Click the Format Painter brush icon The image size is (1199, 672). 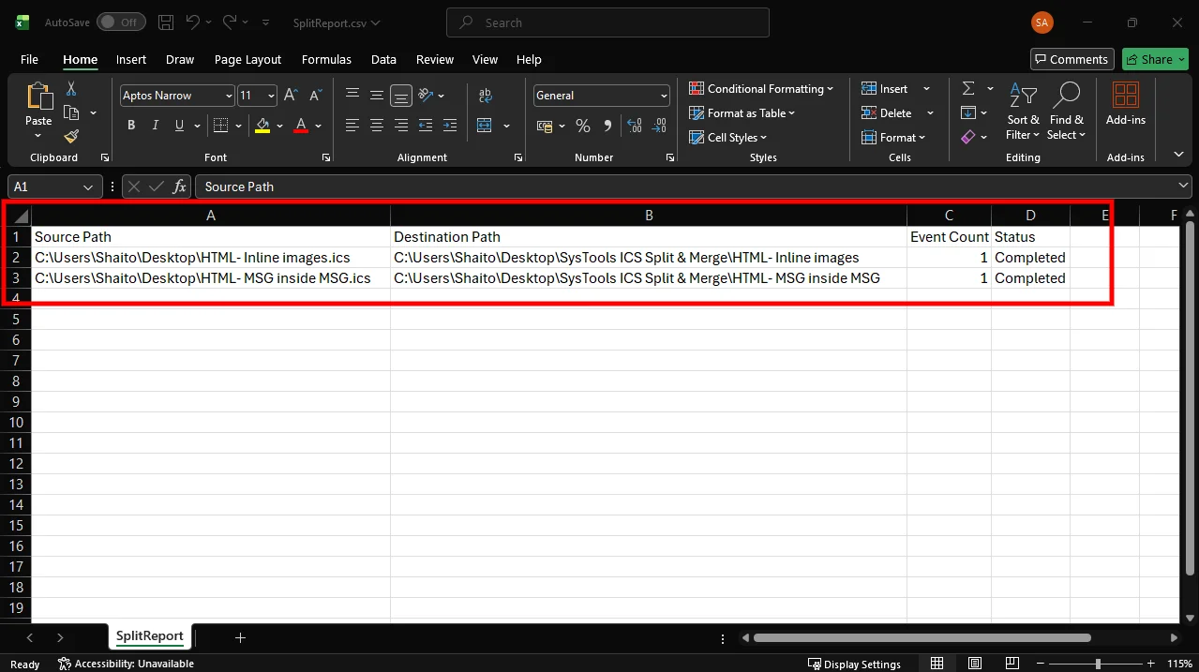(71, 137)
